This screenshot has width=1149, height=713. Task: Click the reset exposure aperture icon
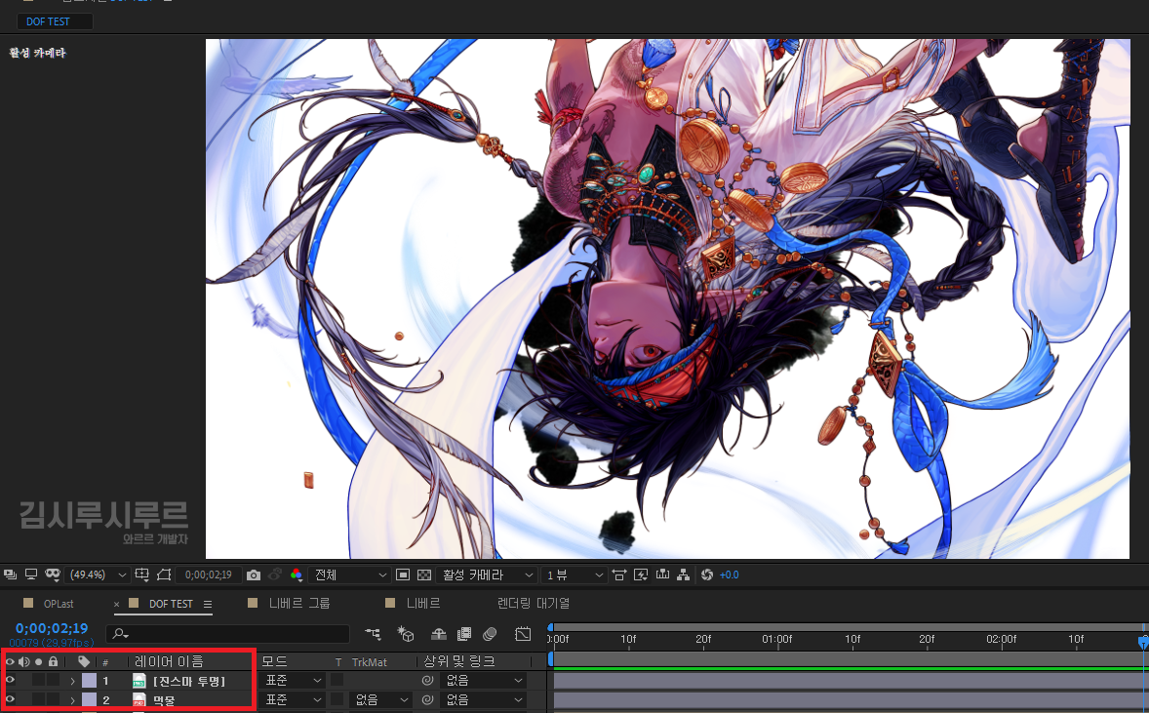[x=706, y=574]
